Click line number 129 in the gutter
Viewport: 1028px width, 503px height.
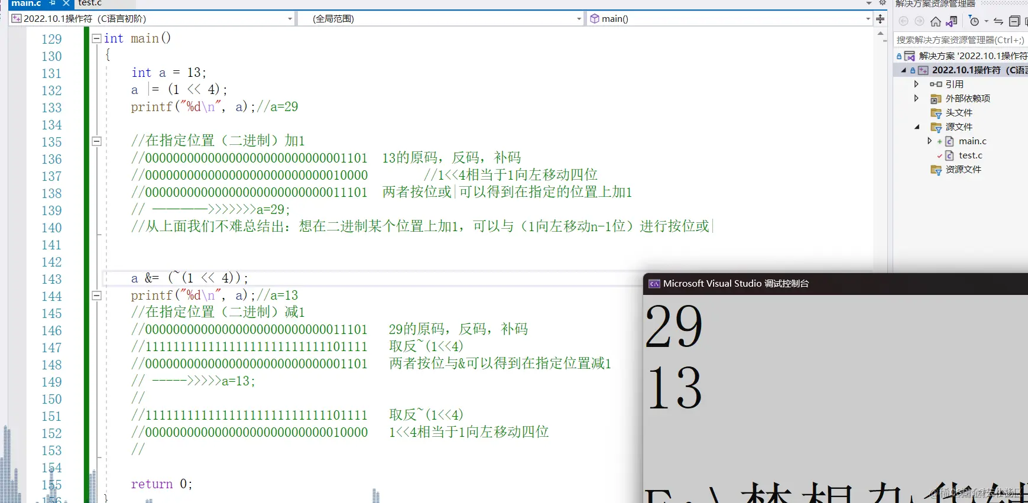point(51,39)
